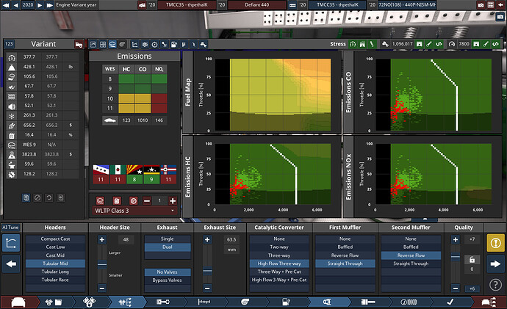The width and height of the screenshot is (507, 309).
Task: Click the checkmark step in bottom bar
Action: pyautogui.click(x=449, y=302)
